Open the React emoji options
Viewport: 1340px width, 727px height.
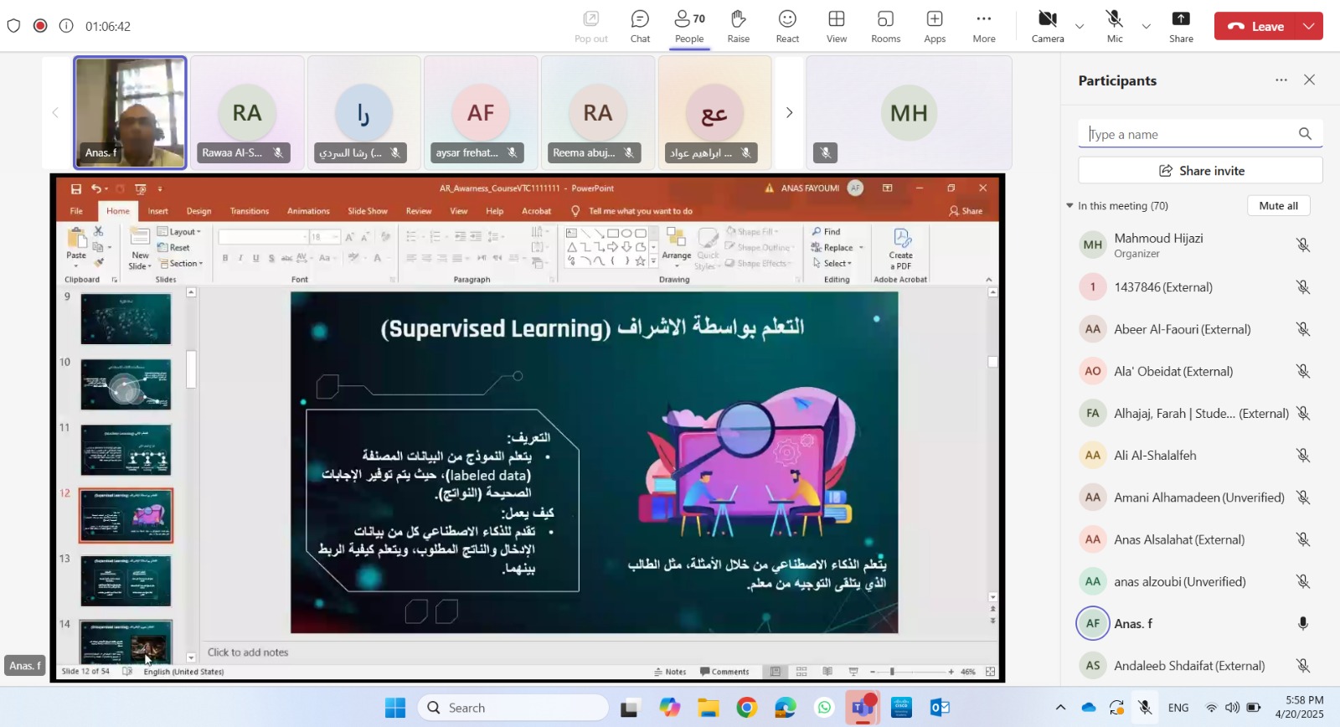coord(787,26)
